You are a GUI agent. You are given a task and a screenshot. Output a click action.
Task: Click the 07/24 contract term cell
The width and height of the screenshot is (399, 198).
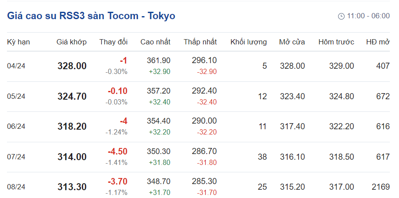pyautogui.click(x=16, y=157)
